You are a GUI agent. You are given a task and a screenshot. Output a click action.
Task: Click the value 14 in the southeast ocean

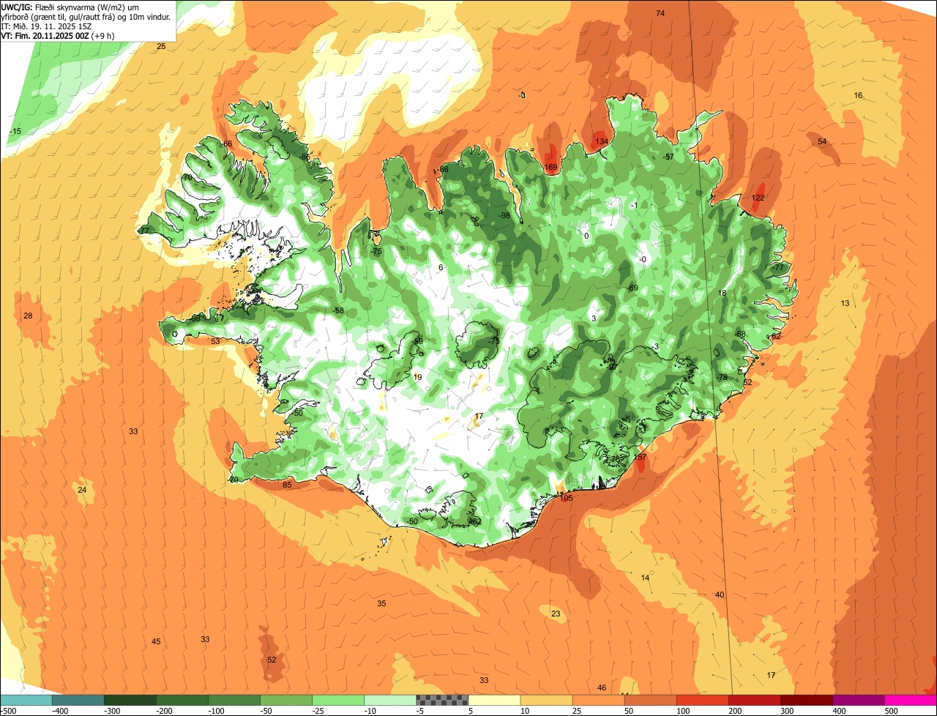(x=645, y=578)
